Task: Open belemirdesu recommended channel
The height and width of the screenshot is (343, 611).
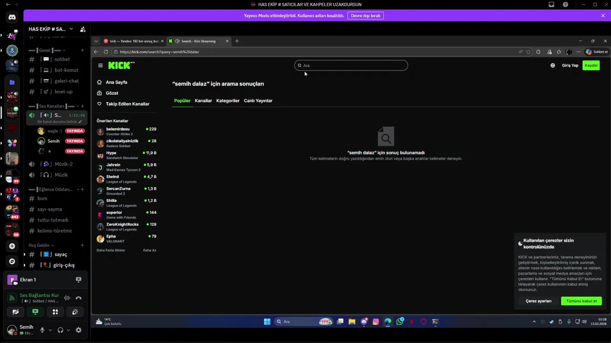Action: click(126, 131)
